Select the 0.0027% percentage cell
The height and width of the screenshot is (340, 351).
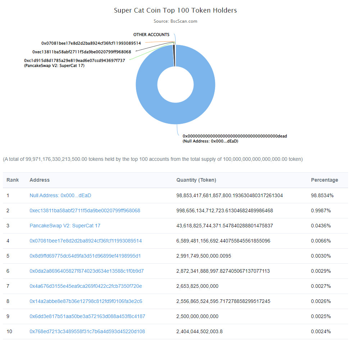pyautogui.click(x=321, y=286)
